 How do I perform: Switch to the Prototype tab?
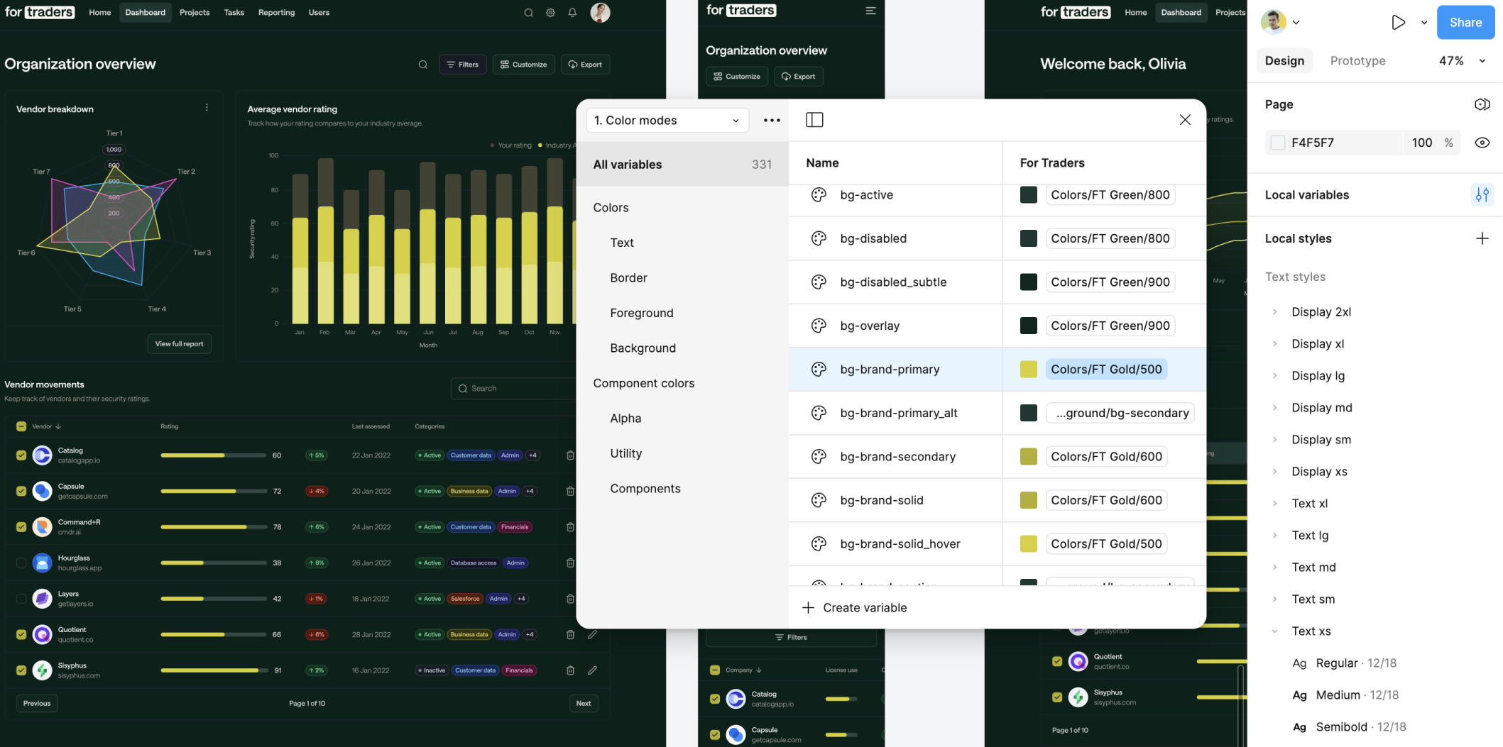pyautogui.click(x=1357, y=61)
